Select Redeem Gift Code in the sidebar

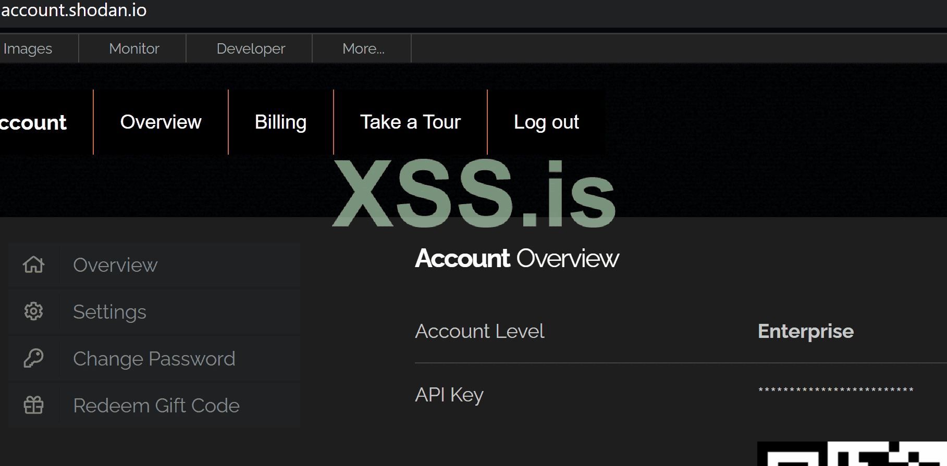(154, 405)
